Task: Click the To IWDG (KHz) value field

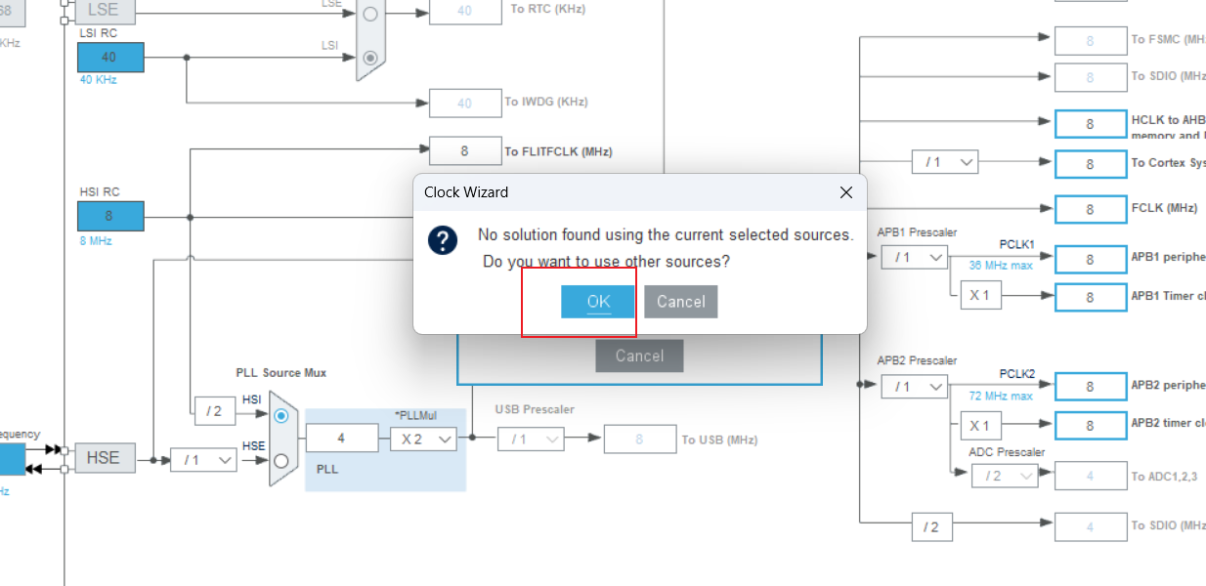Action: pos(465,103)
